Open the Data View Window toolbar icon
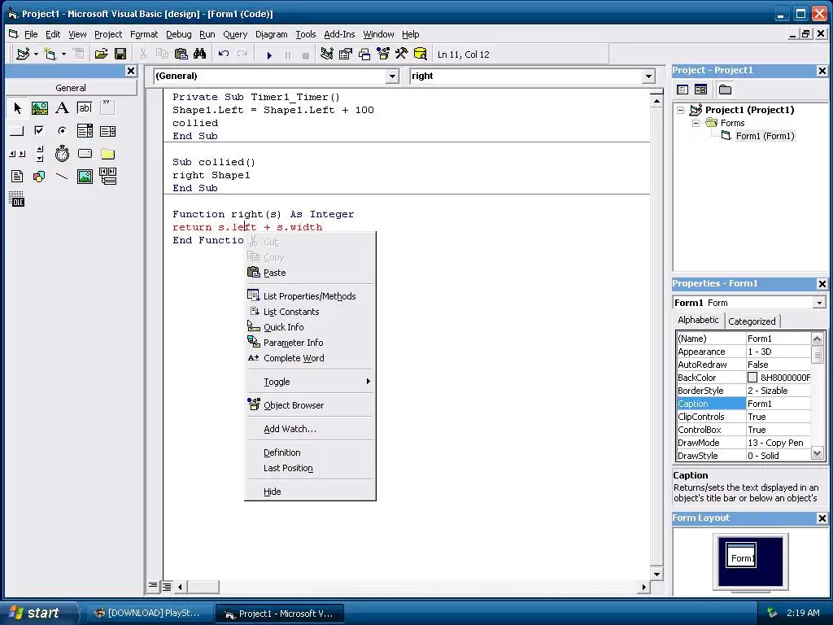The height and width of the screenshot is (625, 833). click(x=421, y=55)
